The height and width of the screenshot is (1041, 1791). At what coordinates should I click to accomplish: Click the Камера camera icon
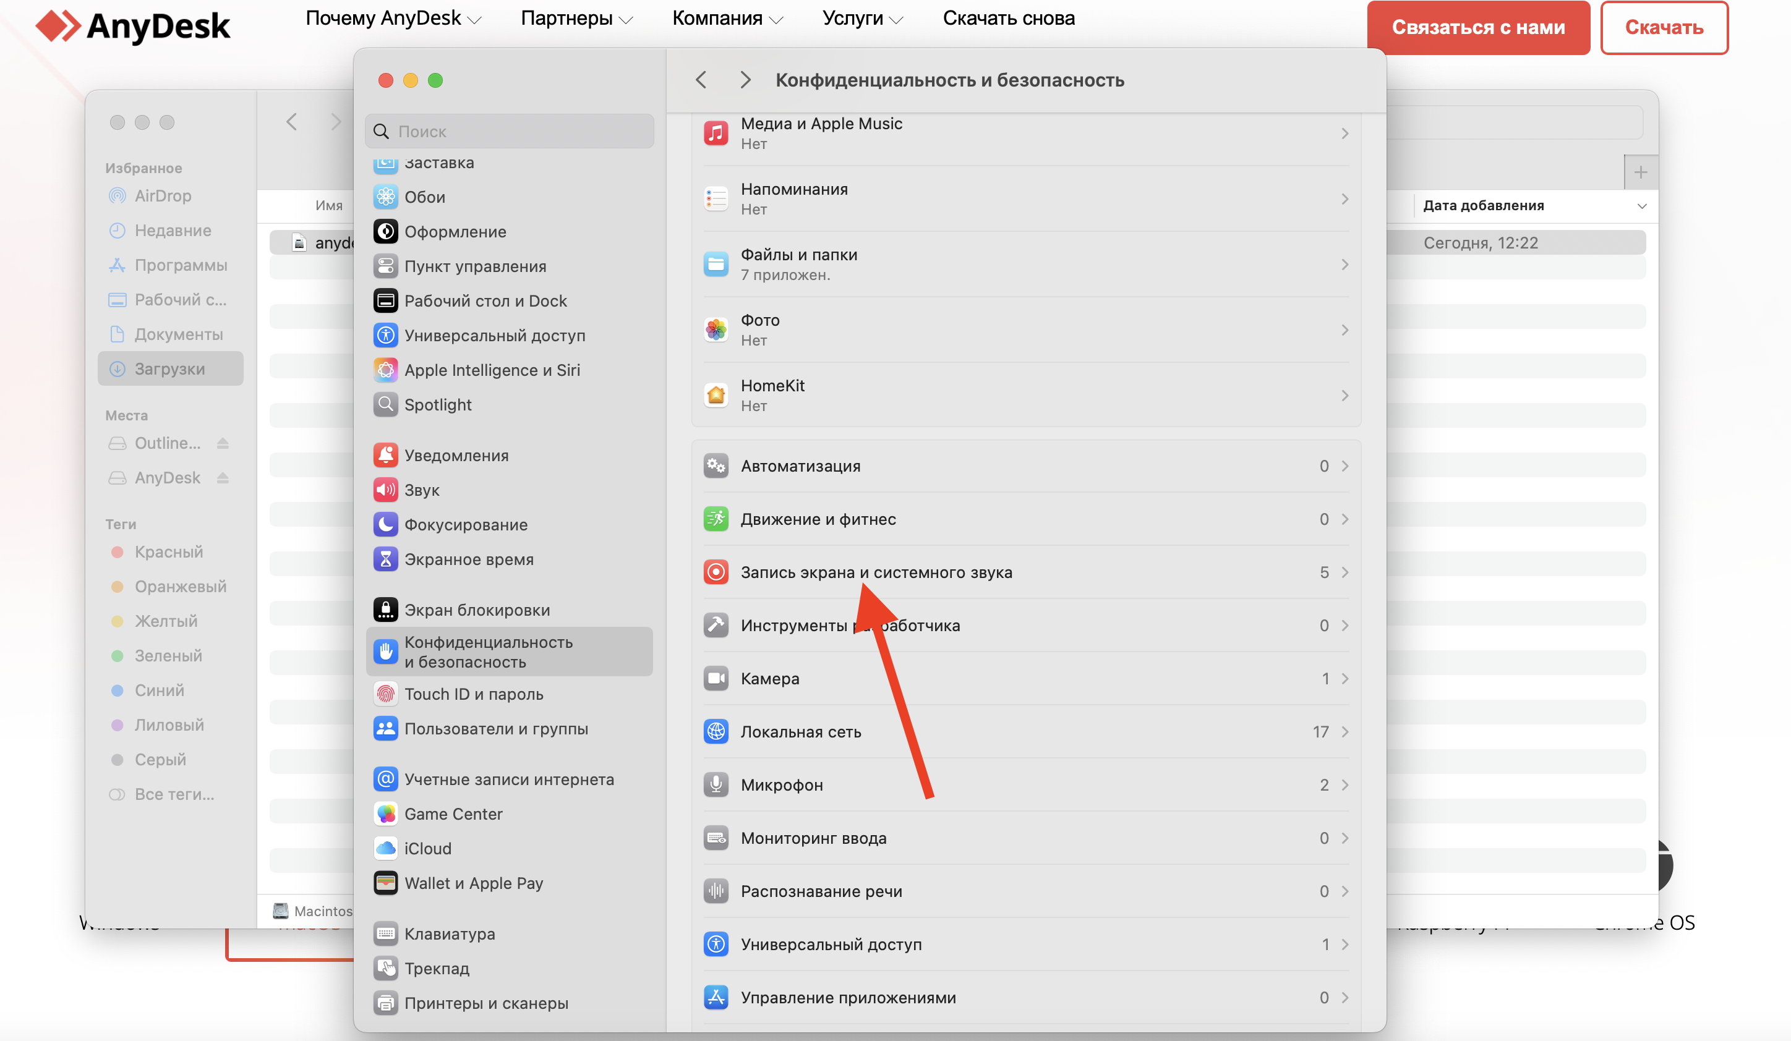[716, 679]
